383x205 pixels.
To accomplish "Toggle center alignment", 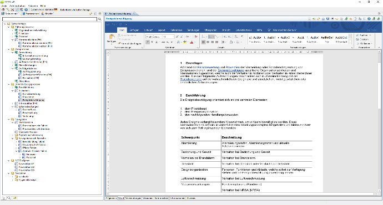I will click(x=208, y=42).
